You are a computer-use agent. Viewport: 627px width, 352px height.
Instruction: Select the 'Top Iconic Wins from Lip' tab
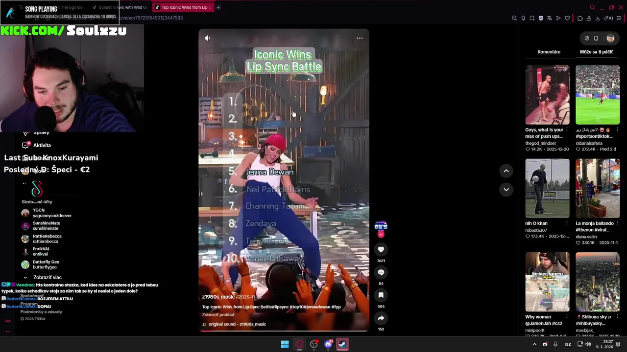(183, 7)
